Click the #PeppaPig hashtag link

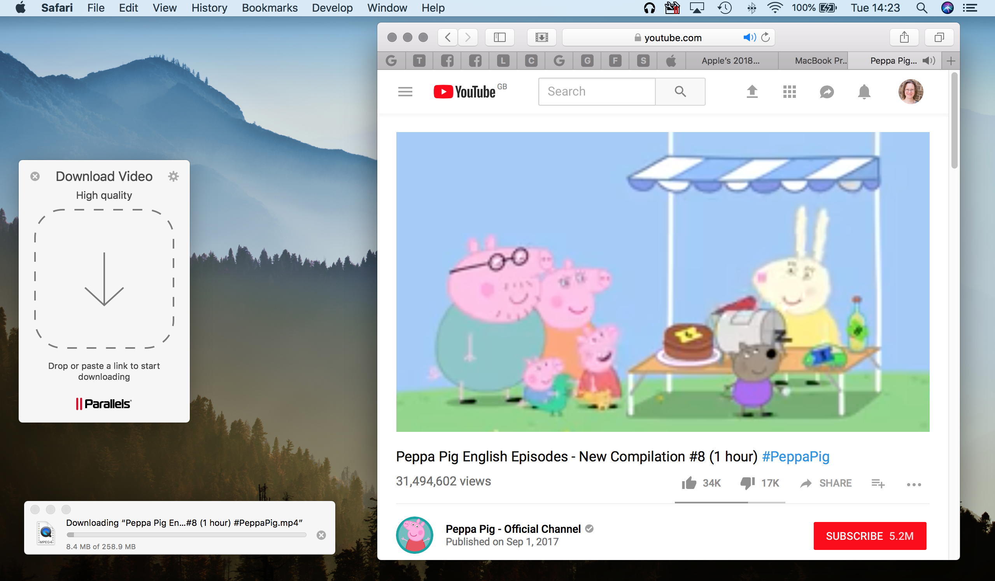click(x=795, y=456)
